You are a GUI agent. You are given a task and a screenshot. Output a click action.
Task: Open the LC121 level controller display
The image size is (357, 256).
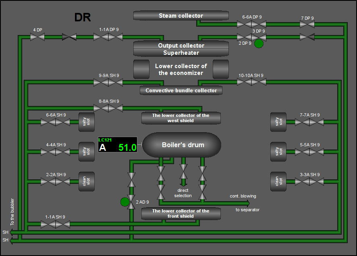point(118,144)
